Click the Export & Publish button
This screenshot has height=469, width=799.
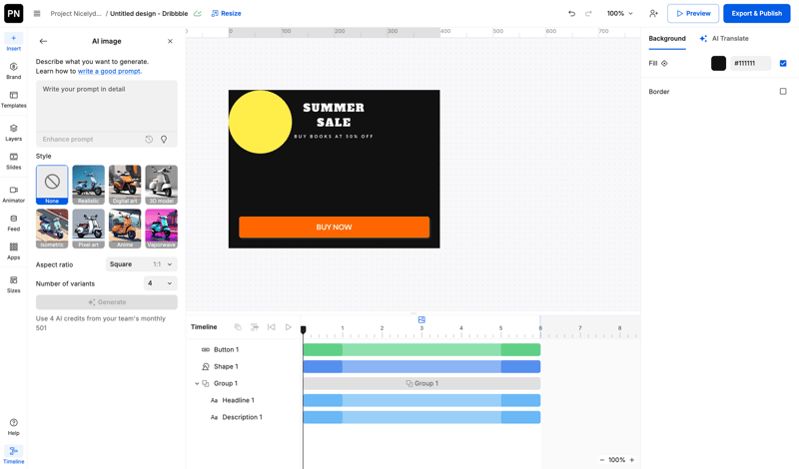[x=756, y=14]
